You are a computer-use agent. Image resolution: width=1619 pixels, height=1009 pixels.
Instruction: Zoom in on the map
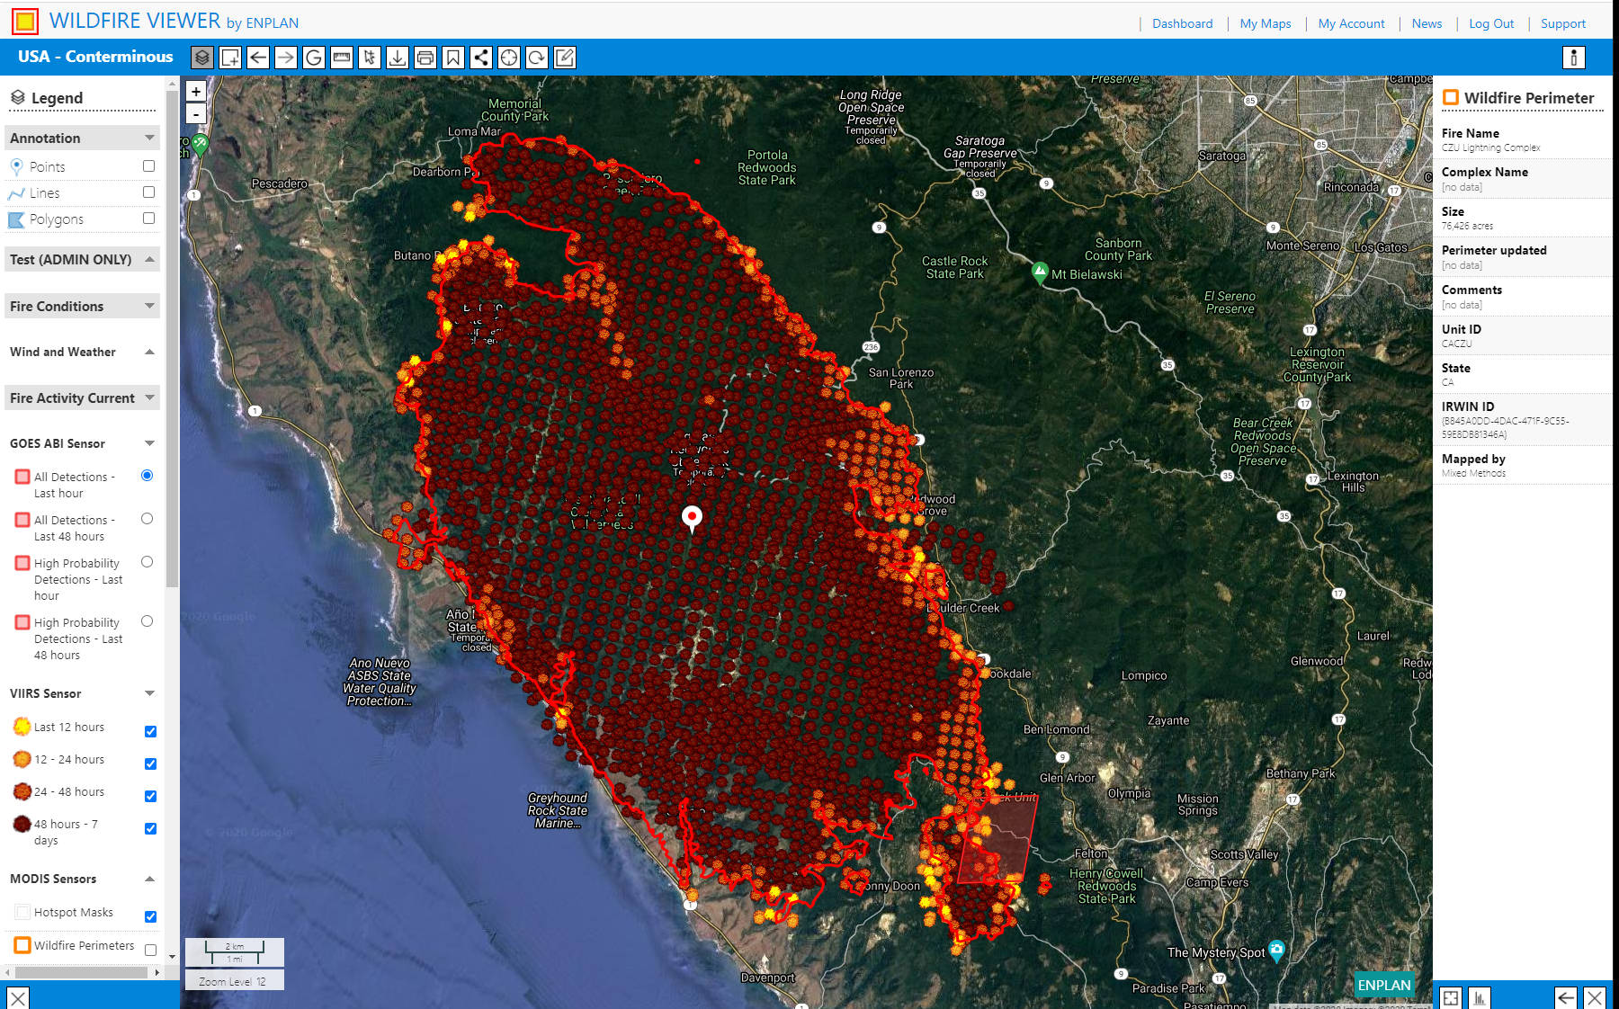pos(196,92)
